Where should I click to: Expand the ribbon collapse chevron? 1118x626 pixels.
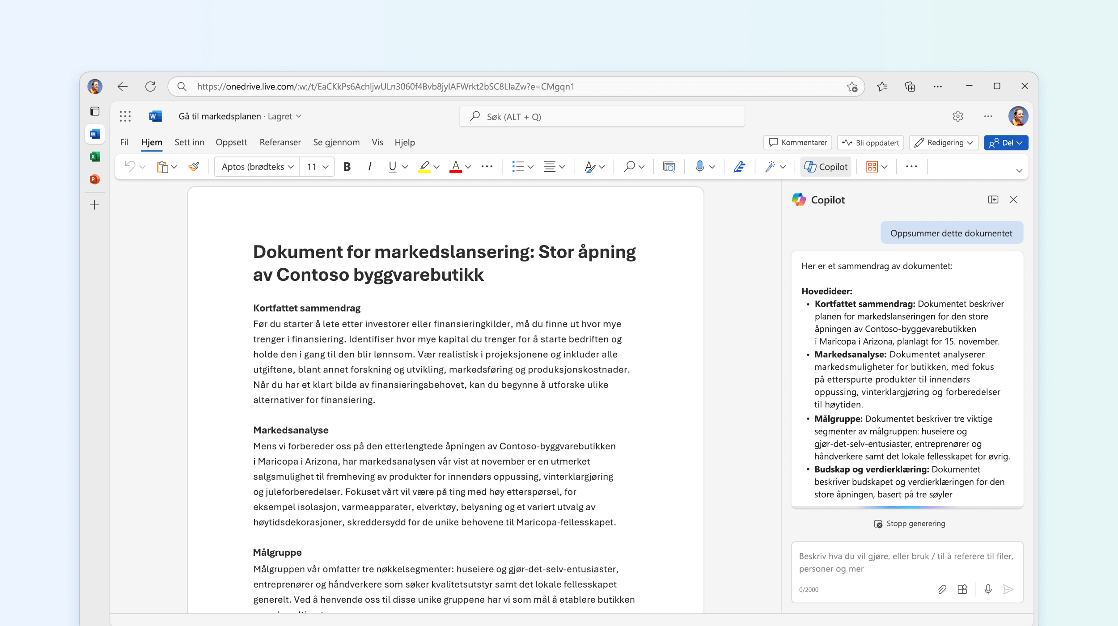[1019, 170]
